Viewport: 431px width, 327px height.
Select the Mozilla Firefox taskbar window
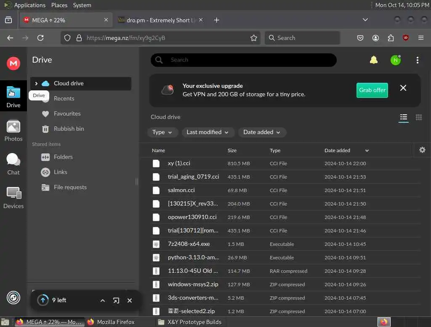tap(111, 322)
